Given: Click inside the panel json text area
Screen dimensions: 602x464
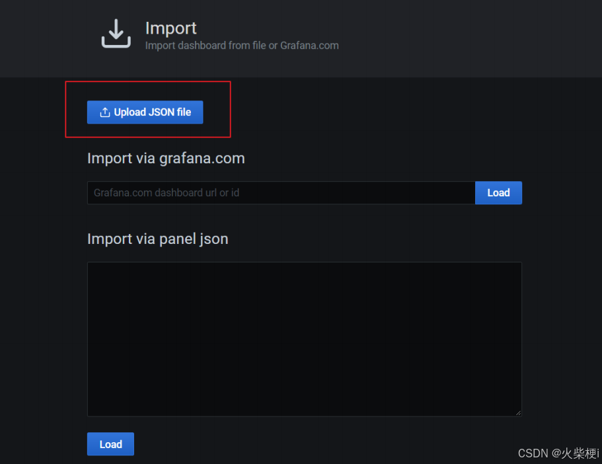Looking at the screenshot, I should click(305, 339).
